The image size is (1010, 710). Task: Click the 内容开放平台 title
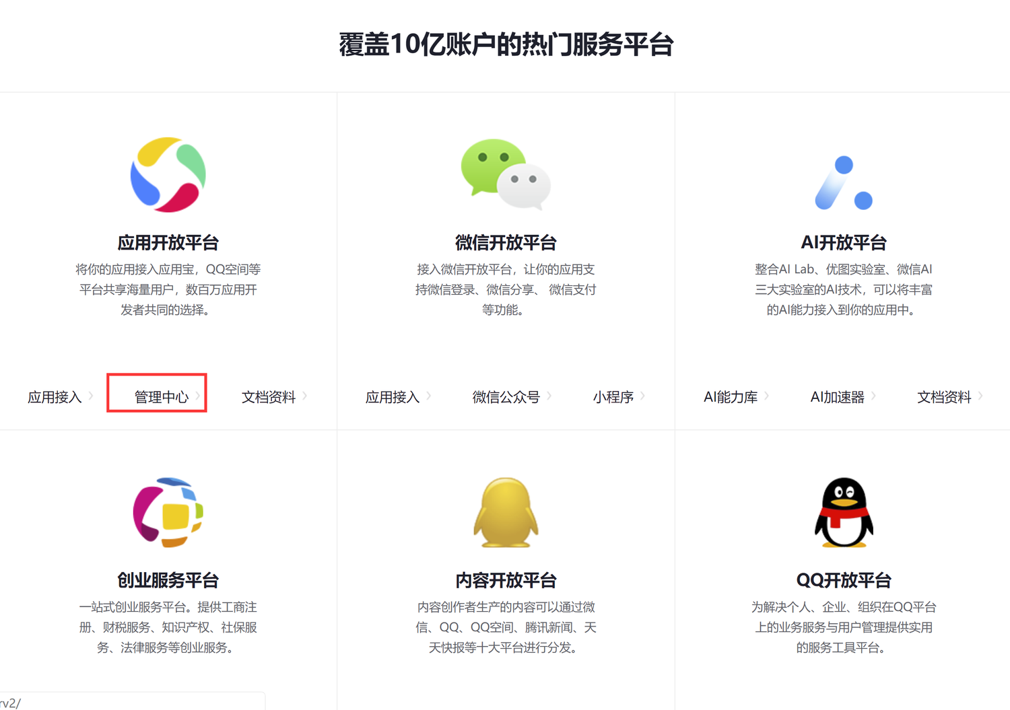point(506,580)
